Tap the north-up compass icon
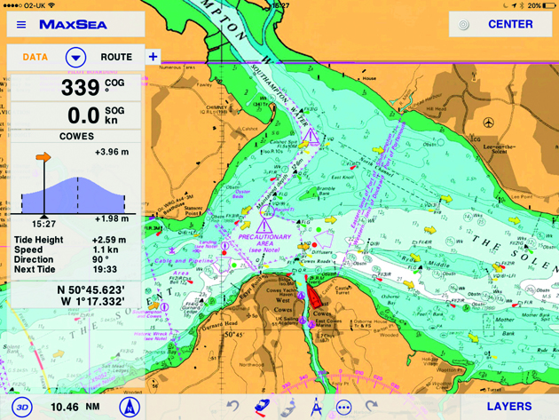The height and width of the screenshot is (420, 559). point(130,408)
